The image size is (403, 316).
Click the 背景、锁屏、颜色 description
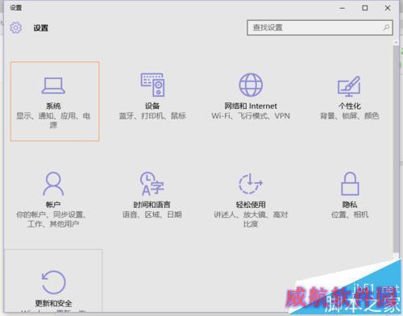[x=350, y=116]
